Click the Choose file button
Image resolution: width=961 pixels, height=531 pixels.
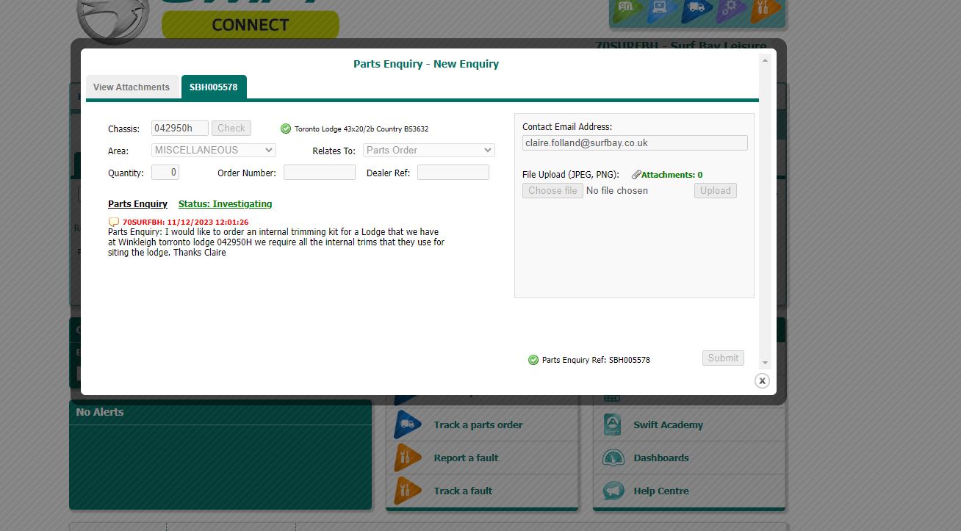tap(553, 191)
